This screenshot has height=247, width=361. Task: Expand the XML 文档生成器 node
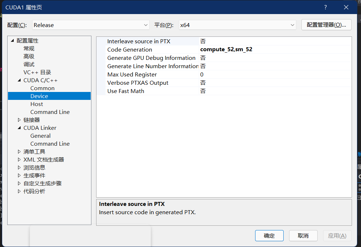(19, 159)
